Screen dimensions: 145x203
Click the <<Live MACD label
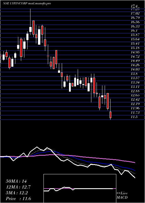122,195
